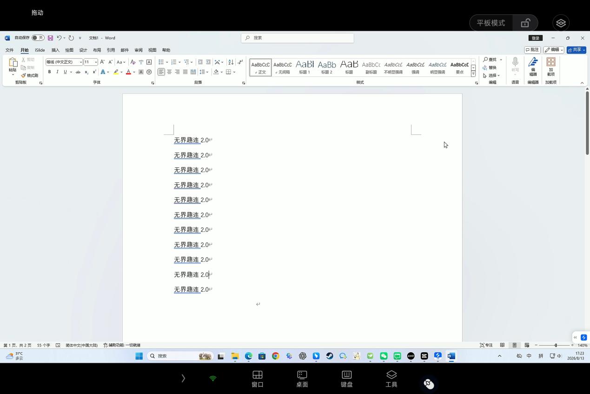Undo the last action
This screenshot has width=590, height=394.
click(59, 38)
